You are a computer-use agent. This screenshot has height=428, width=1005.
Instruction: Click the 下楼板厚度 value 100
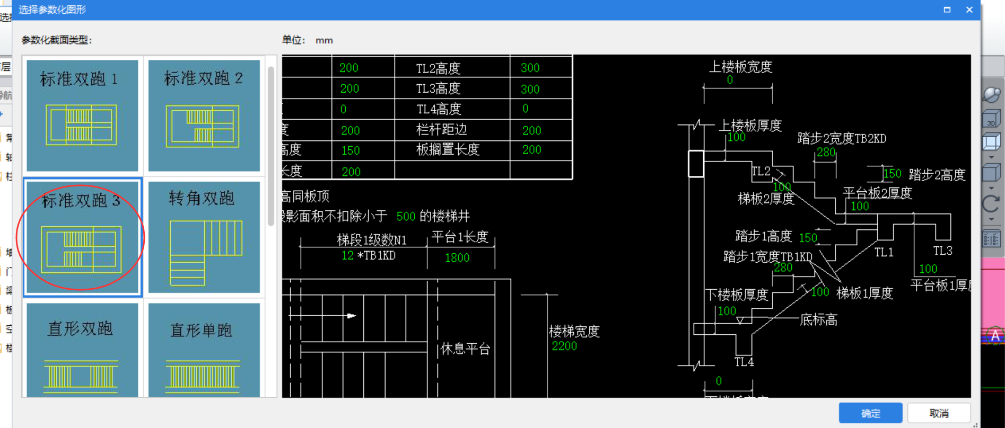pyautogui.click(x=727, y=311)
